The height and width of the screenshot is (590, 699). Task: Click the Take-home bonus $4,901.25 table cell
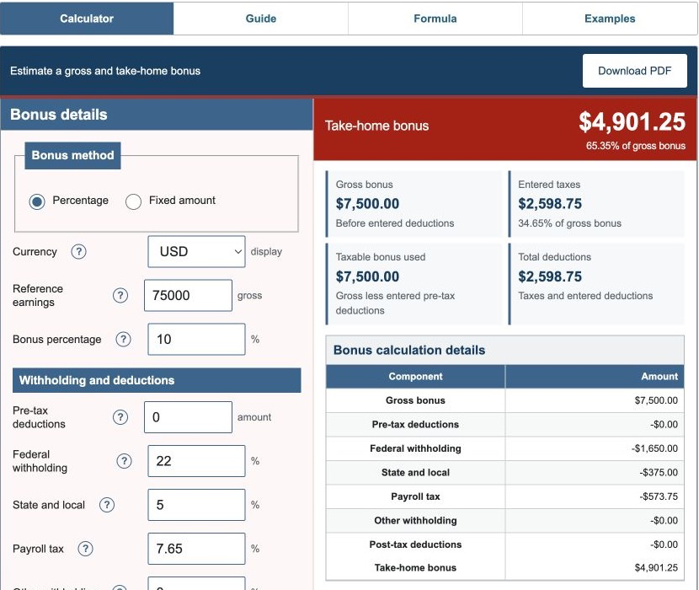pos(595,568)
